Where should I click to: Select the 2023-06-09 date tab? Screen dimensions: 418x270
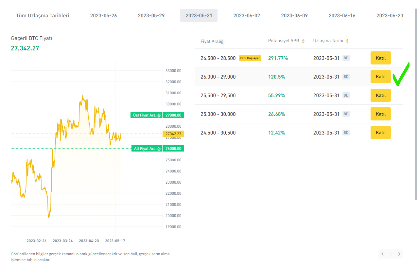click(x=294, y=15)
